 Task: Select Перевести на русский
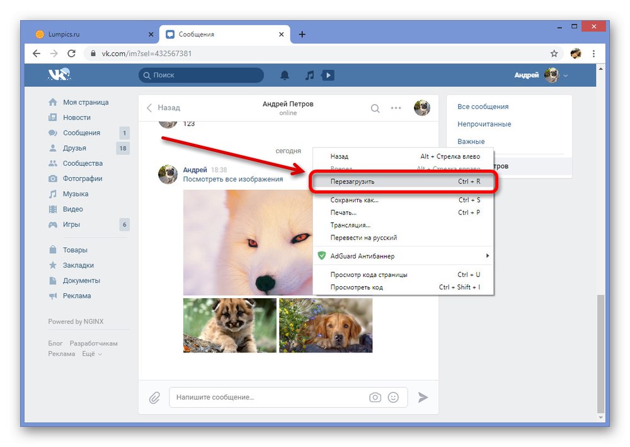pos(403,238)
